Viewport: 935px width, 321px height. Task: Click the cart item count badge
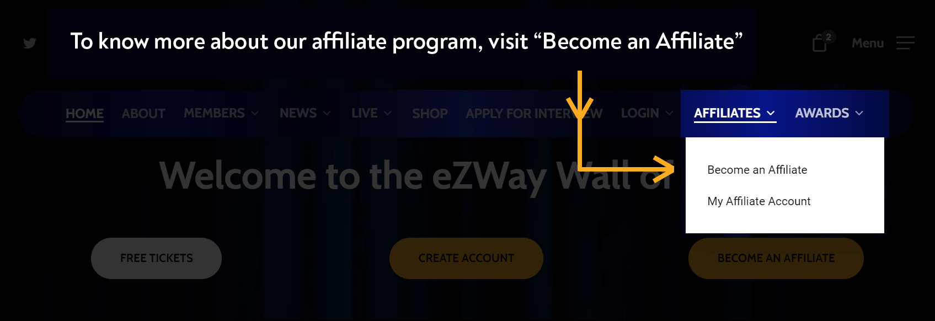pos(829,37)
